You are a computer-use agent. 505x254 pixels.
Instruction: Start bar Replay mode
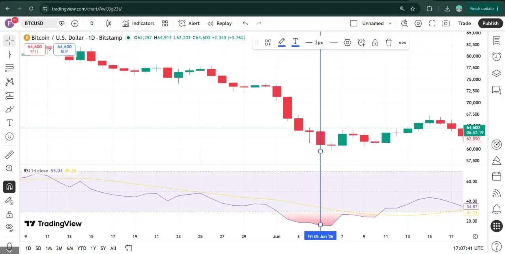[x=220, y=24]
